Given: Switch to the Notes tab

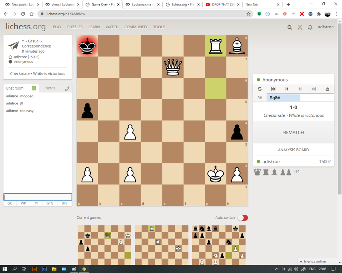Looking at the screenshot, I should coord(50,88).
